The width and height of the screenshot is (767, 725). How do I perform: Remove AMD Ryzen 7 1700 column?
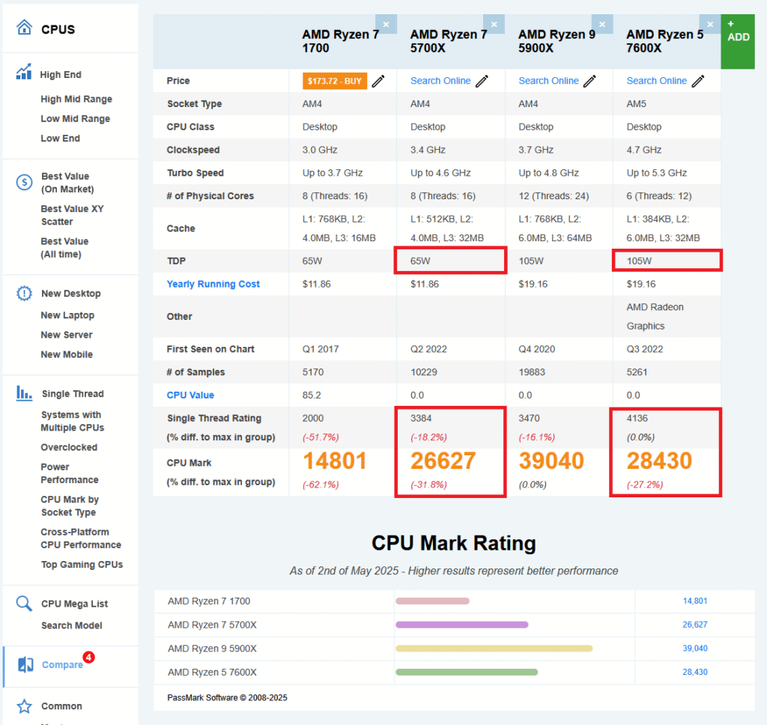(x=386, y=24)
